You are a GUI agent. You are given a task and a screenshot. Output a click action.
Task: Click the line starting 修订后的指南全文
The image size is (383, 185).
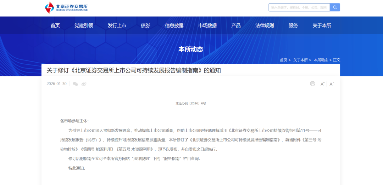tap(135, 159)
